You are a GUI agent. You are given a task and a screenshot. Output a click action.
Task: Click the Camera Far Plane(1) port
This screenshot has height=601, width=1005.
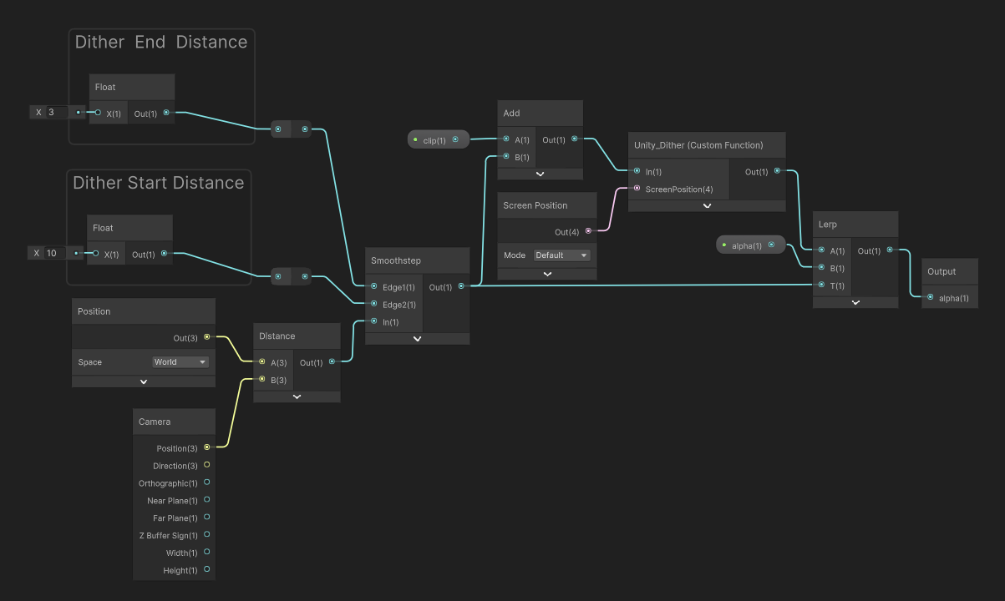[206, 518]
